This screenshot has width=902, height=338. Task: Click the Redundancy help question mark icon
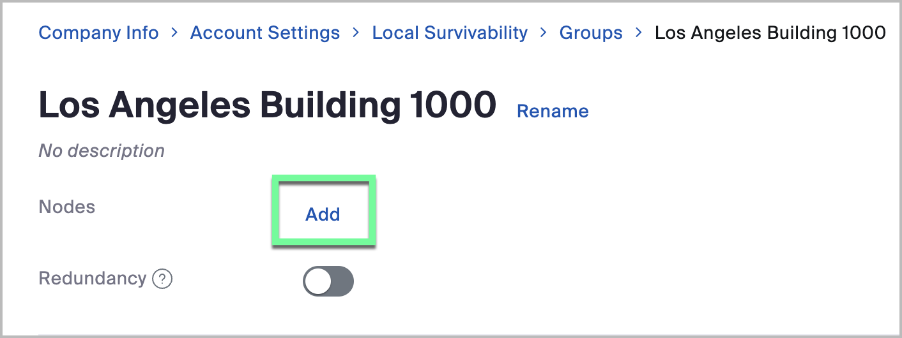coord(163,279)
